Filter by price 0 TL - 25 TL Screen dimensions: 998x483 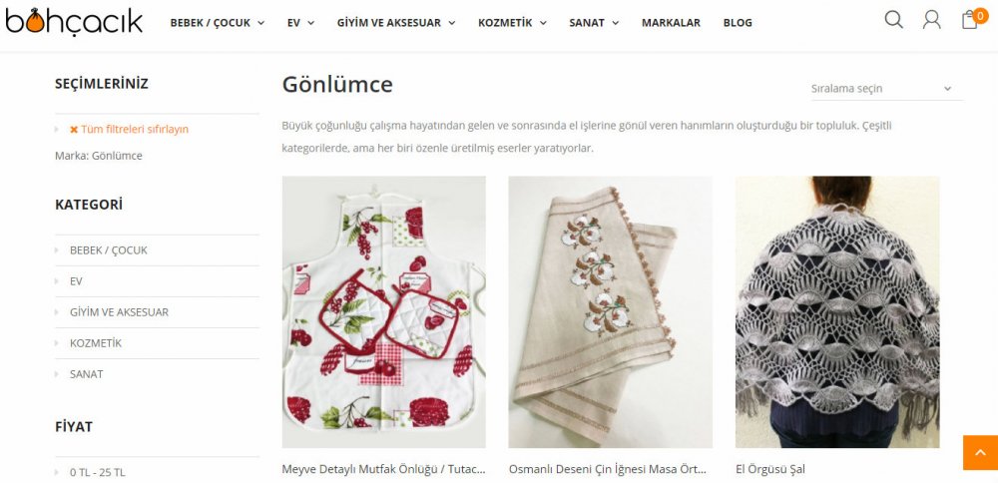click(x=98, y=472)
